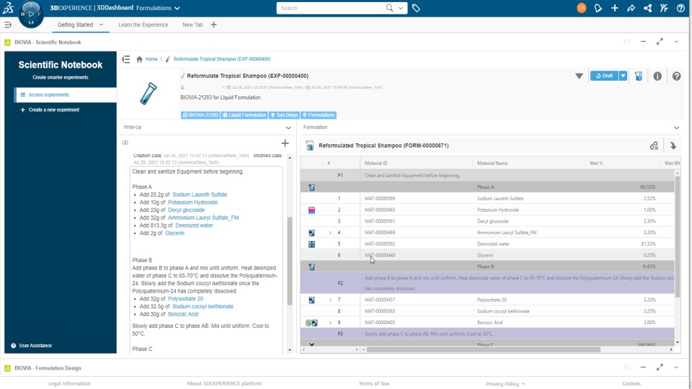The image size is (692, 389).
Task: Open the tools icon in top bar
Action: pyautogui.click(x=664, y=8)
